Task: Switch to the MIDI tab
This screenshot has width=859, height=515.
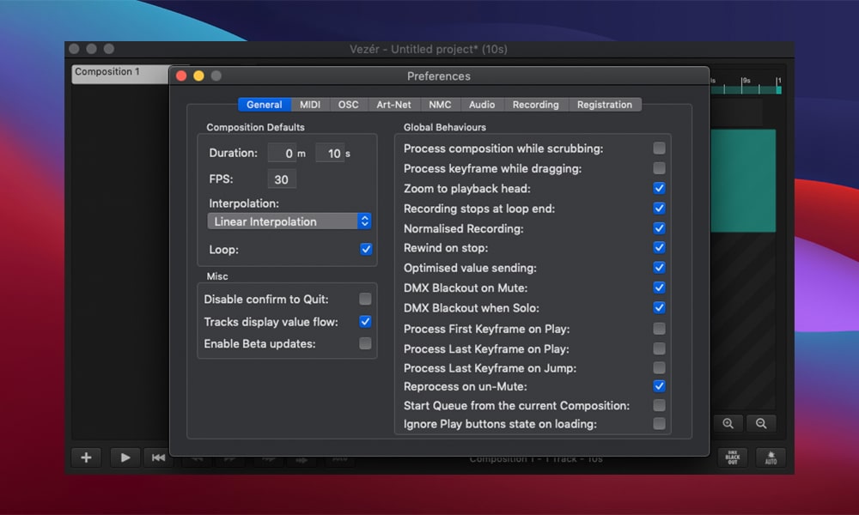Action: pyautogui.click(x=310, y=105)
